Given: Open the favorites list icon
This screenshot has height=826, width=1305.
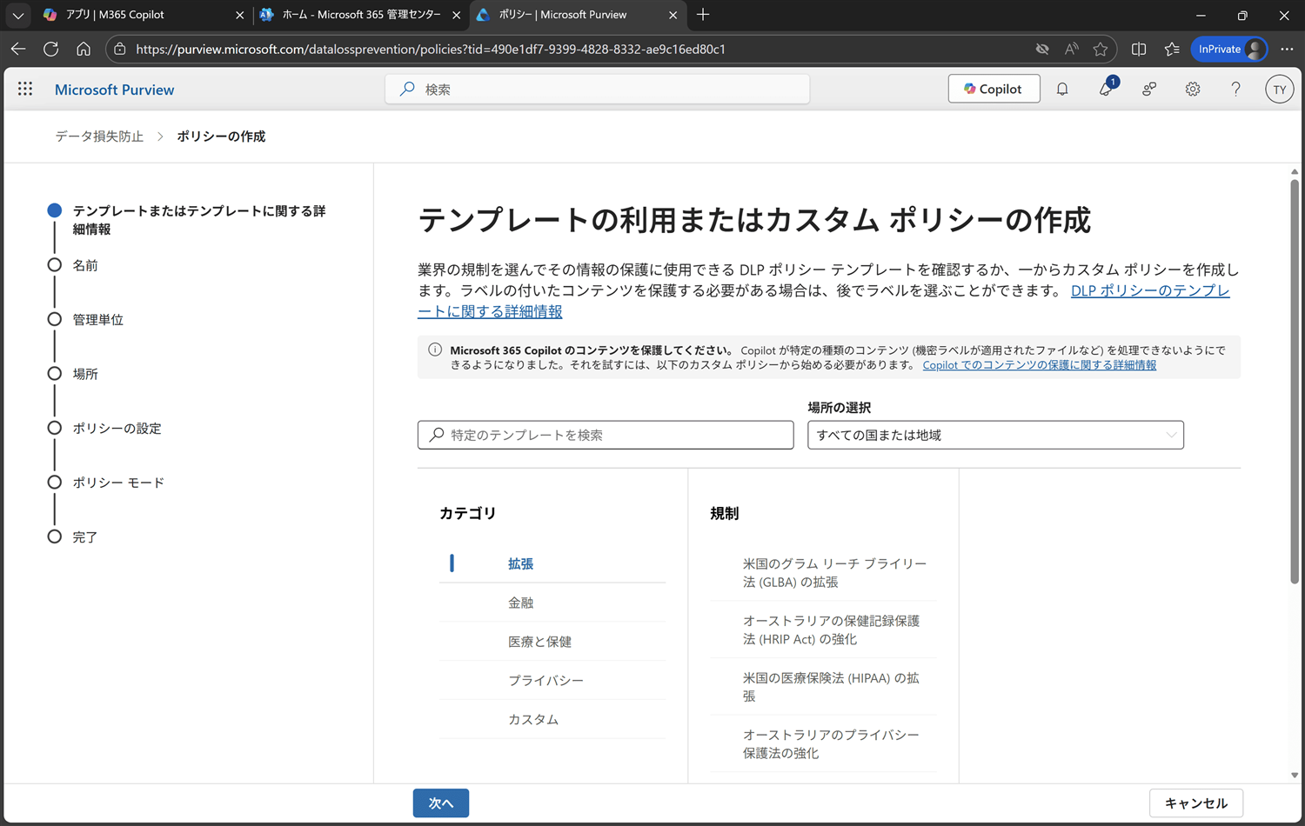Looking at the screenshot, I should click(1172, 49).
